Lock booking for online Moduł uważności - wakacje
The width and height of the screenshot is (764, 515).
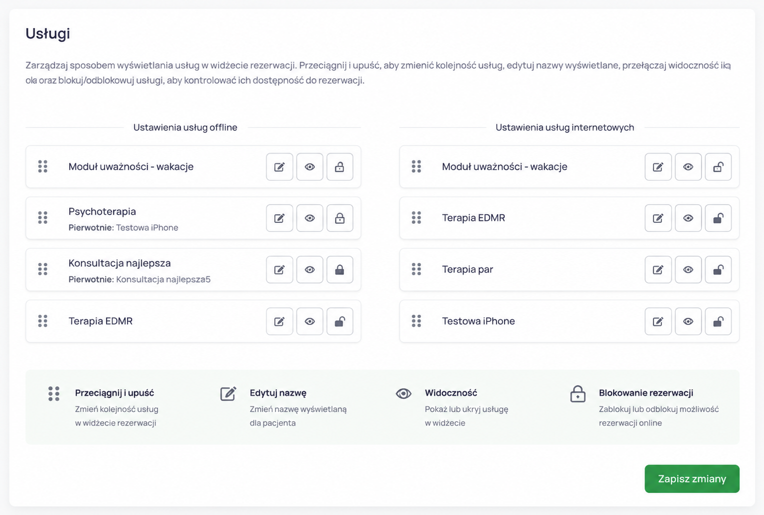click(x=718, y=167)
